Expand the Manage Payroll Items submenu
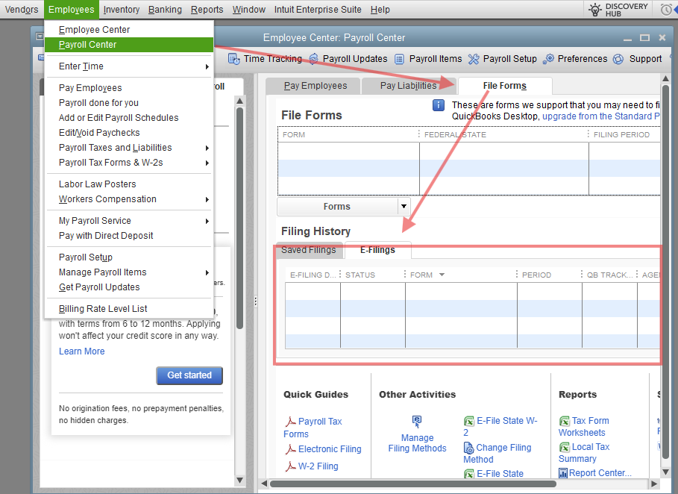Screen dimensions: 678x494 [x=207, y=272]
